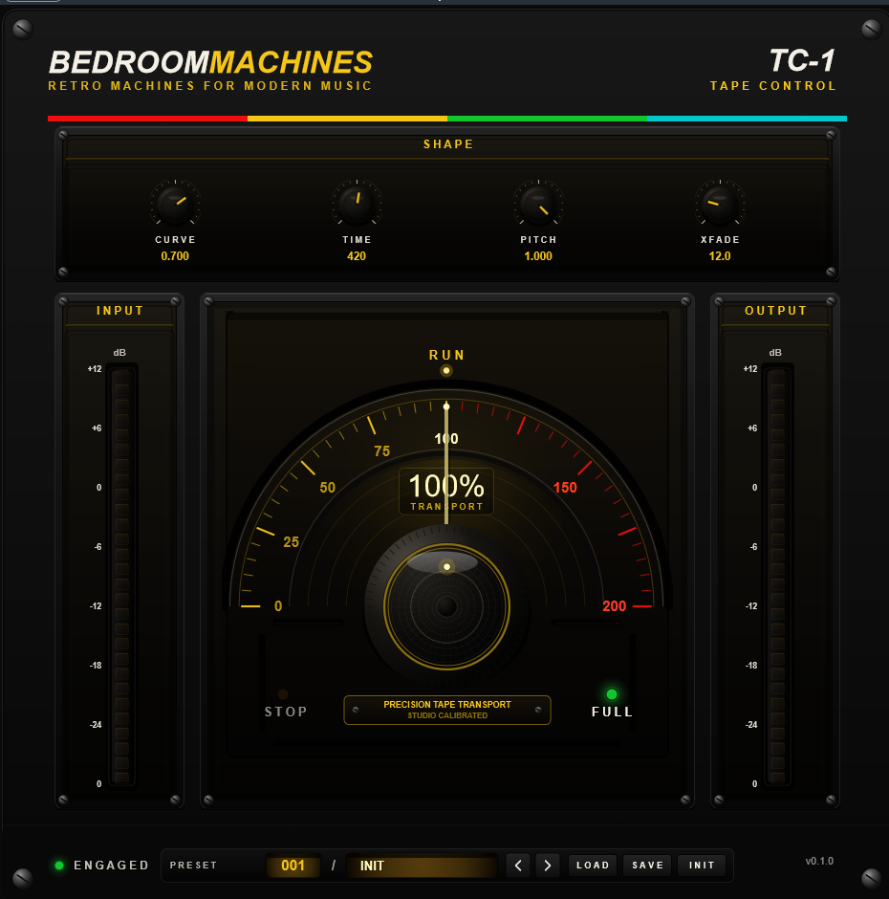This screenshot has height=899, width=889.
Task: Click the CURVE knob
Action: (175, 204)
